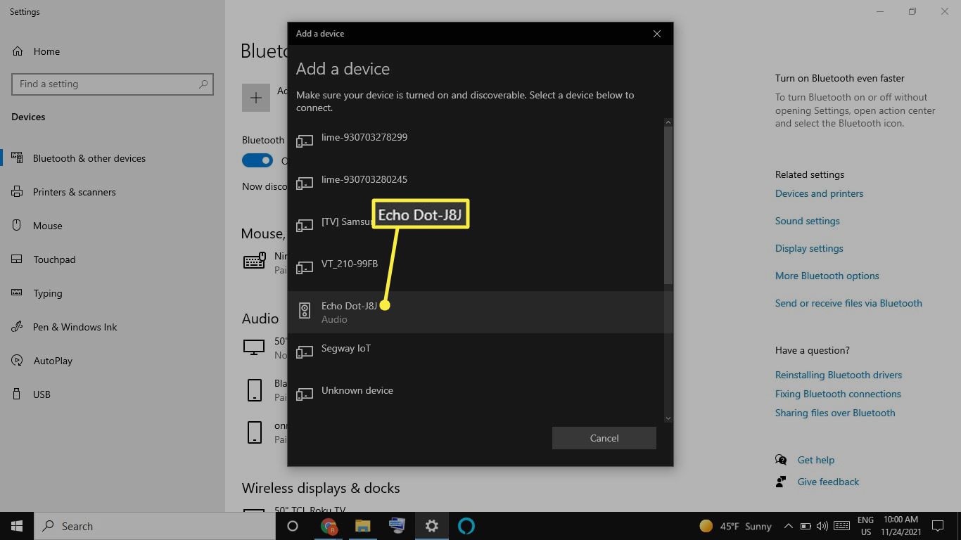Open the notification center icon
The height and width of the screenshot is (540, 961).
[938, 526]
